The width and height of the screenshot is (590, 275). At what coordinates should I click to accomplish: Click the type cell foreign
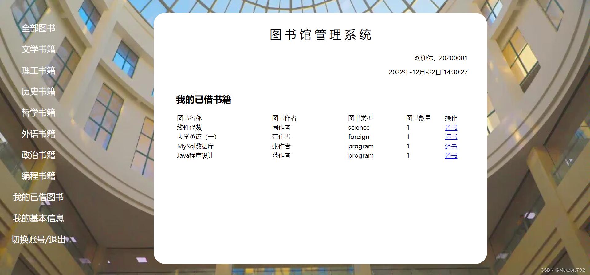pyautogui.click(x=359, y=137)
